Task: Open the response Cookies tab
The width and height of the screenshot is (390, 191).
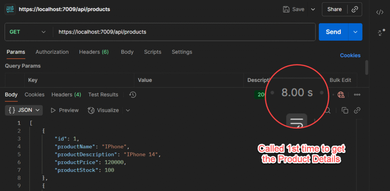Action: (x=35, y=95)
